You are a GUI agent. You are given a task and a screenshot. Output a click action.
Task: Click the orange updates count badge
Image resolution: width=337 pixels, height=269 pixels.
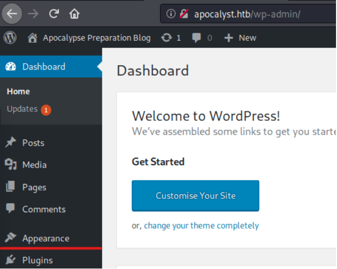pos(46,110)
